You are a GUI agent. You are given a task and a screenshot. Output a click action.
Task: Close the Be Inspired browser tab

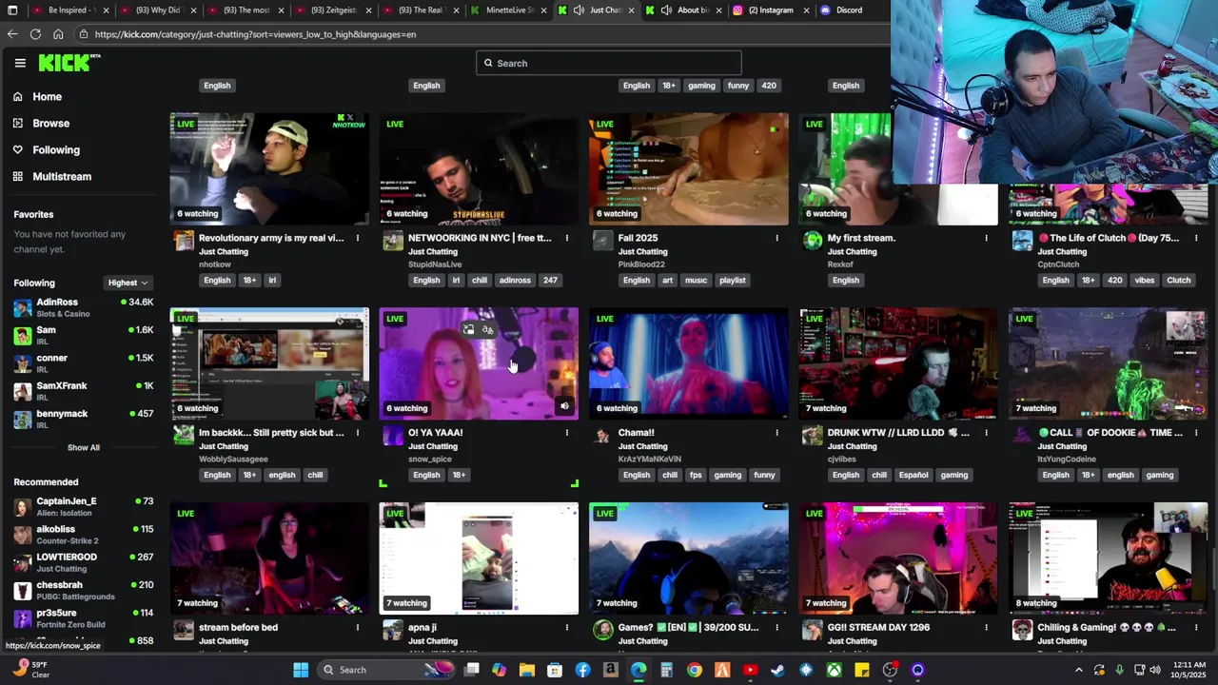coord(106,10)
